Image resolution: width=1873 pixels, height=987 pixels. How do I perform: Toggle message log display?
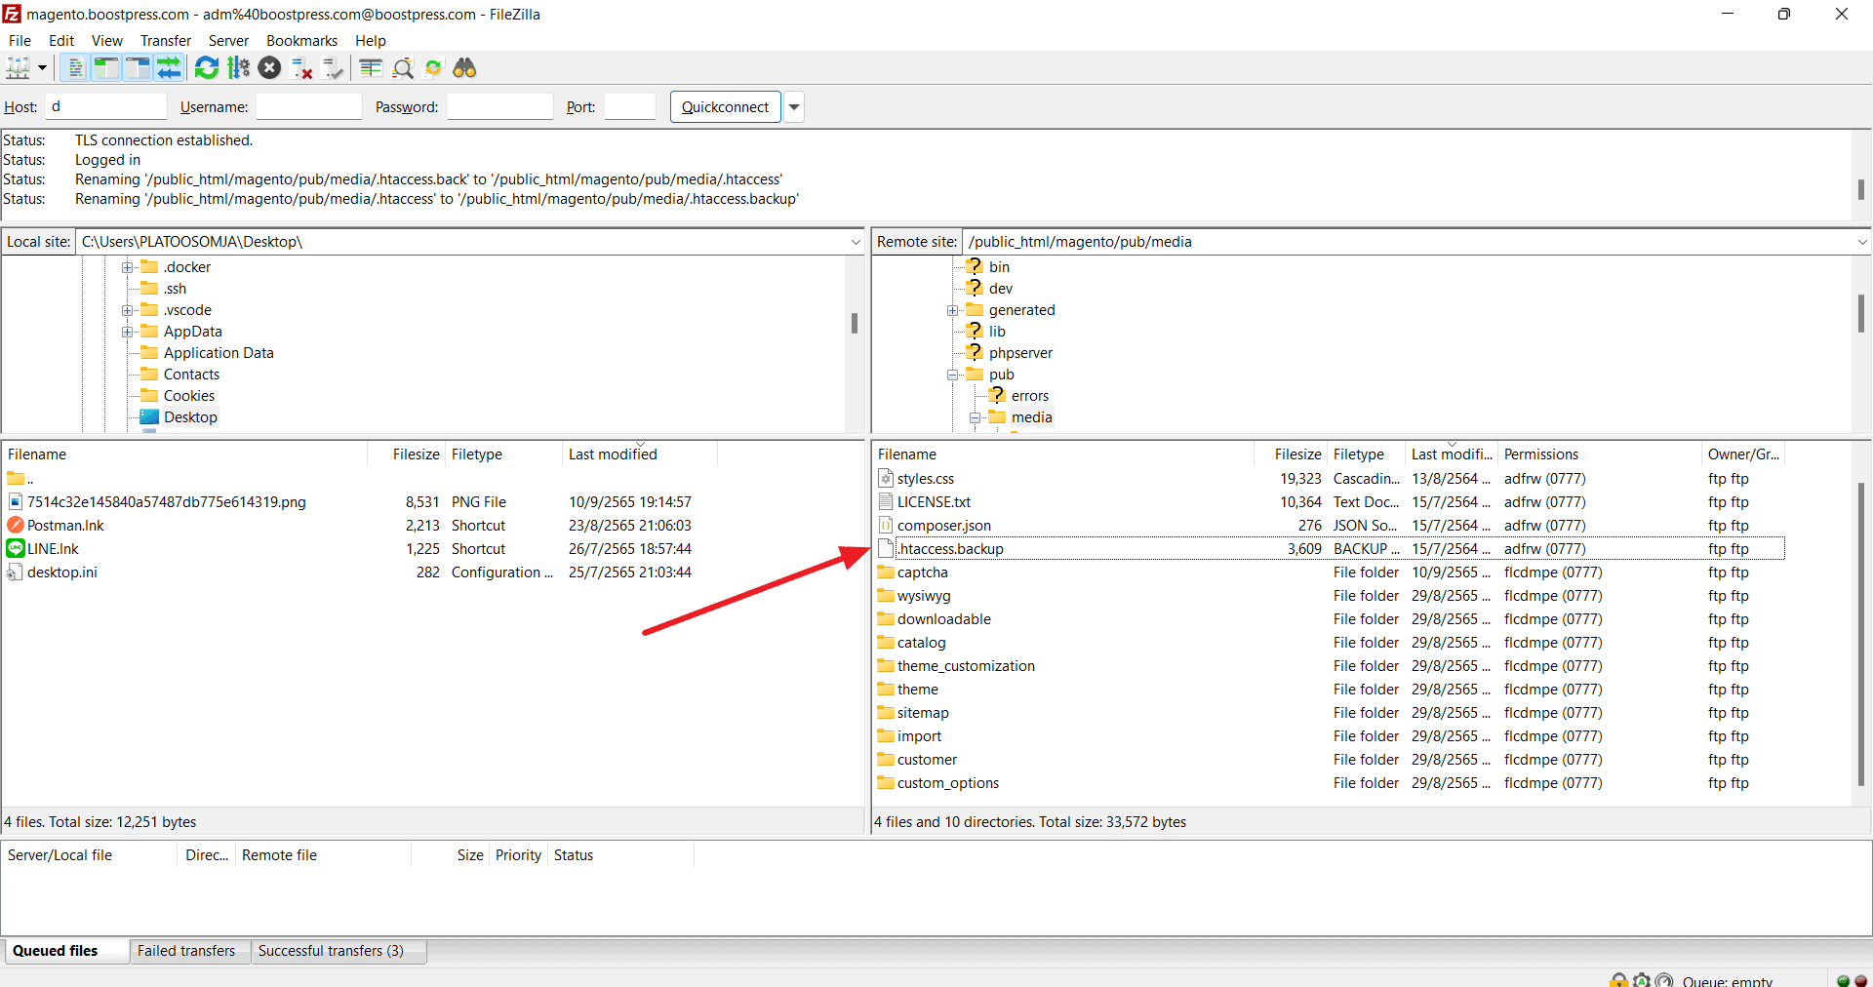point(74,68)
